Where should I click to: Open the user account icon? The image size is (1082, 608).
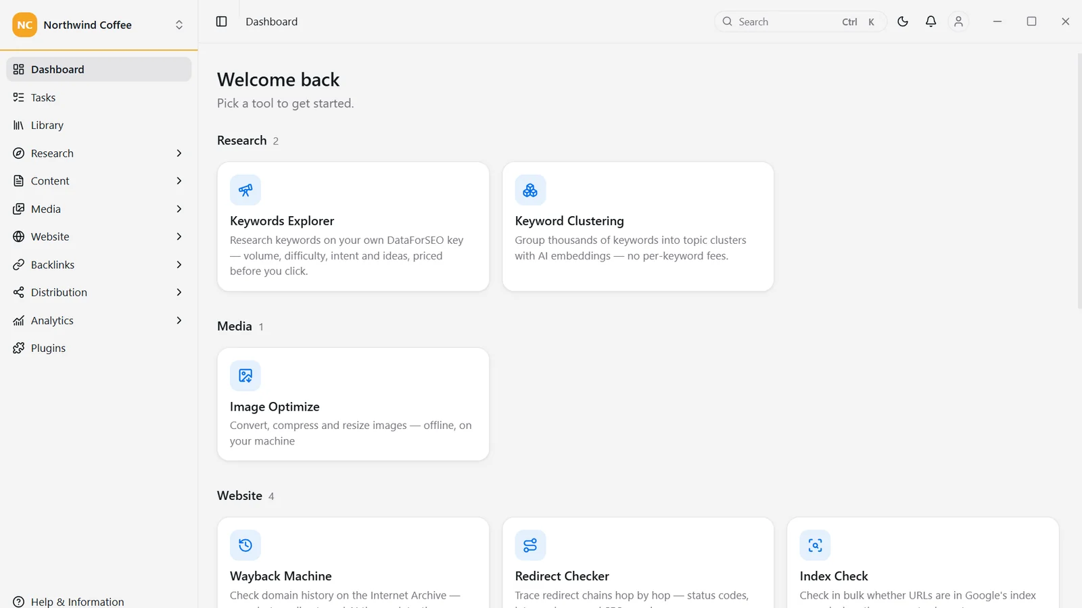958,22
